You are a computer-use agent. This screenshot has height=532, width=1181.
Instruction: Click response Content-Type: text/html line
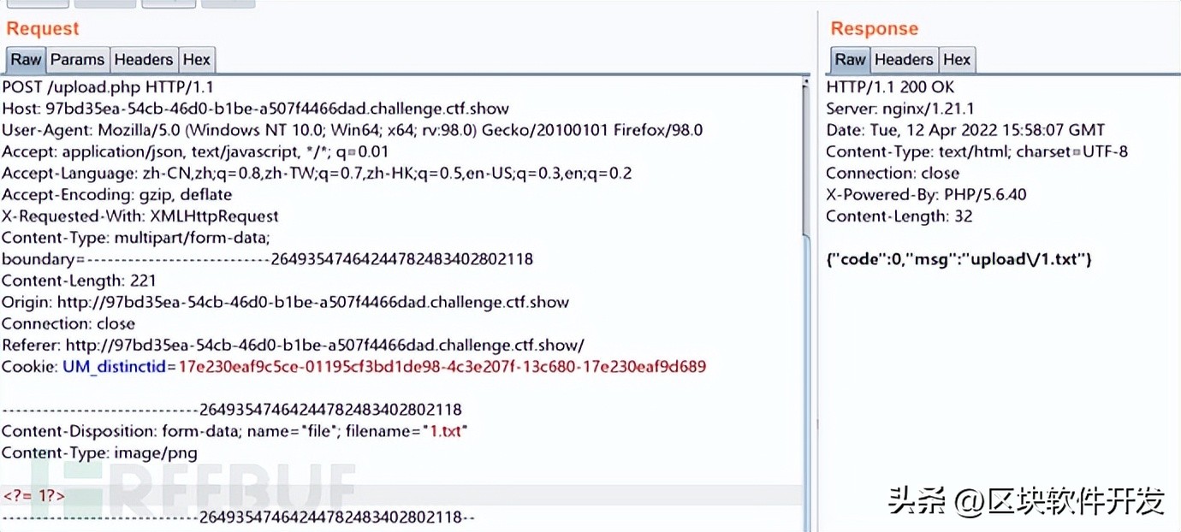point(976,151)
